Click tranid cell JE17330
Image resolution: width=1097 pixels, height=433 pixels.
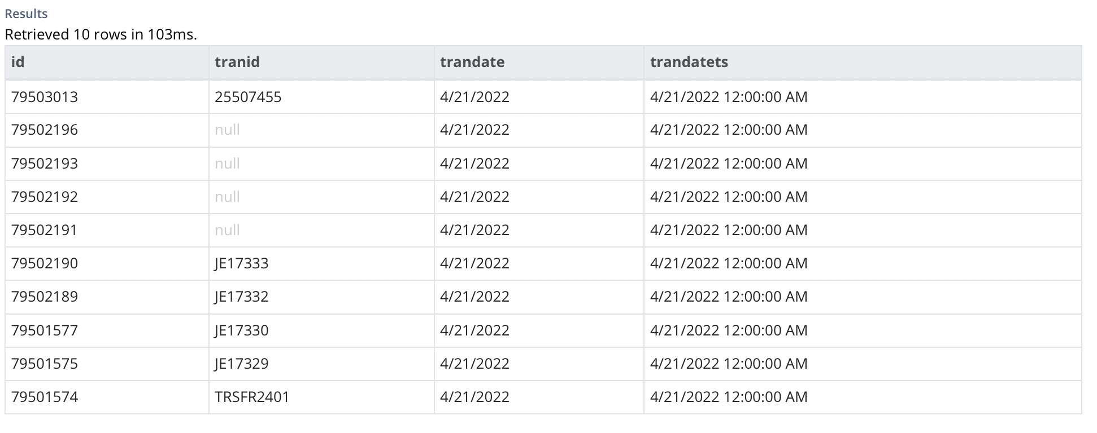coord(242,330)
